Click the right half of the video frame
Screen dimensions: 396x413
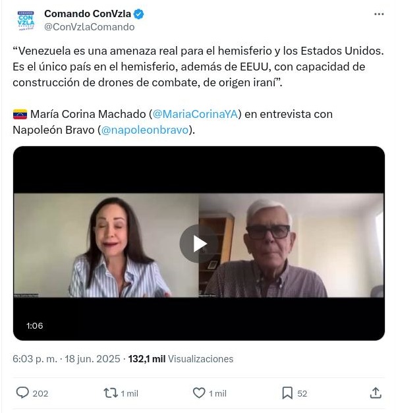pos(291,246)
